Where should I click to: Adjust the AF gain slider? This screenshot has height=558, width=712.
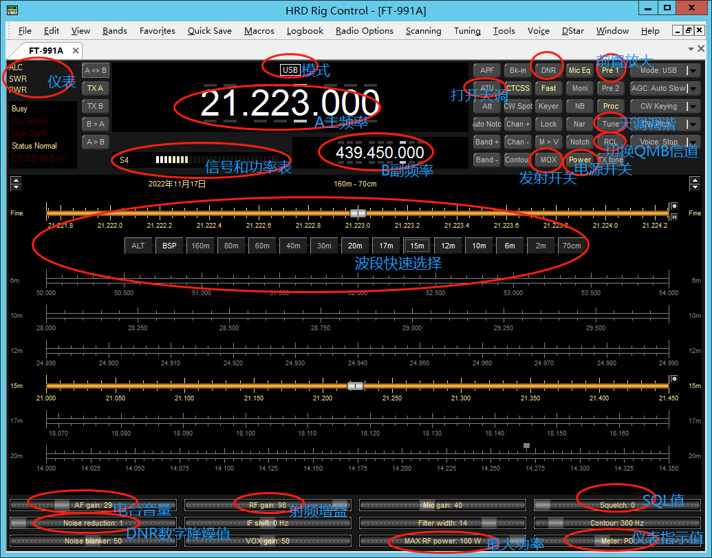[93, 505]
